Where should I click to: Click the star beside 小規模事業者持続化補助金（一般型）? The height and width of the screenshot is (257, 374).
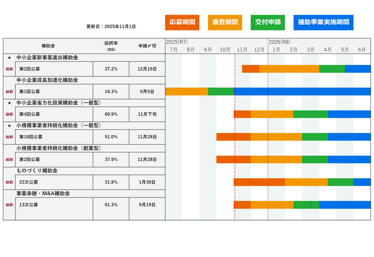(x=9, y=125)
